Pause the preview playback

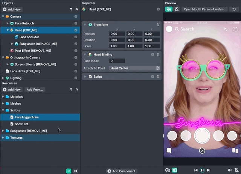(x=202, y=170)
